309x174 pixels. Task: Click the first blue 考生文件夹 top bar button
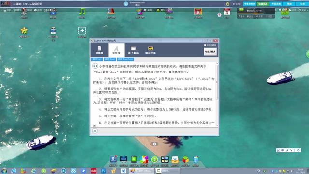[x=250, y=4]
